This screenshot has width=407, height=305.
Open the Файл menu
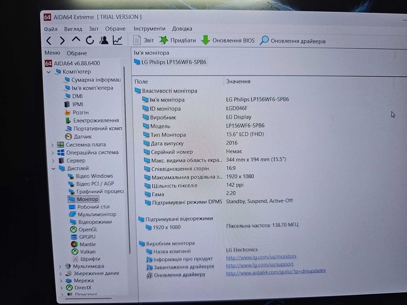point(51,29)
